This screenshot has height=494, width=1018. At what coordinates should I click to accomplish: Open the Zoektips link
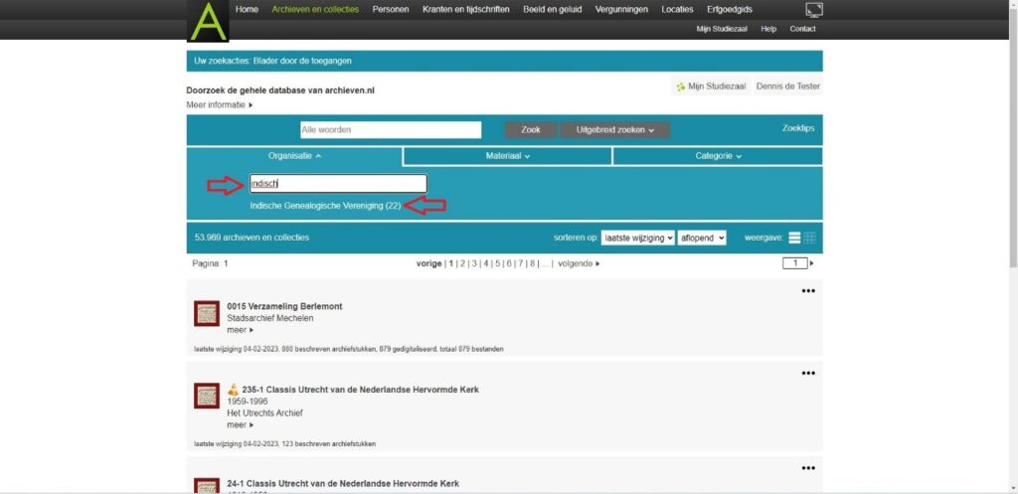[798, 128]
